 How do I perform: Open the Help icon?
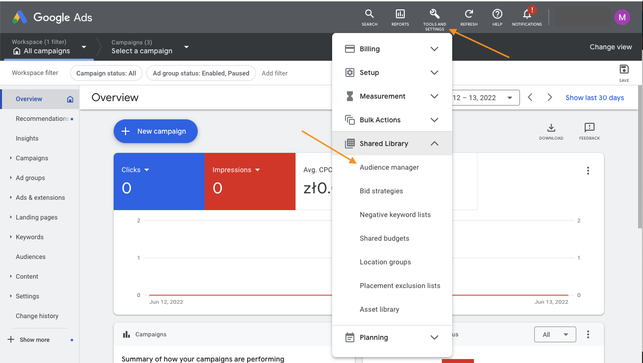tap(497, 14)
